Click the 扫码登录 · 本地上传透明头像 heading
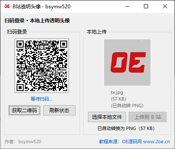175x149 pixels. click(x=37, y=21)
